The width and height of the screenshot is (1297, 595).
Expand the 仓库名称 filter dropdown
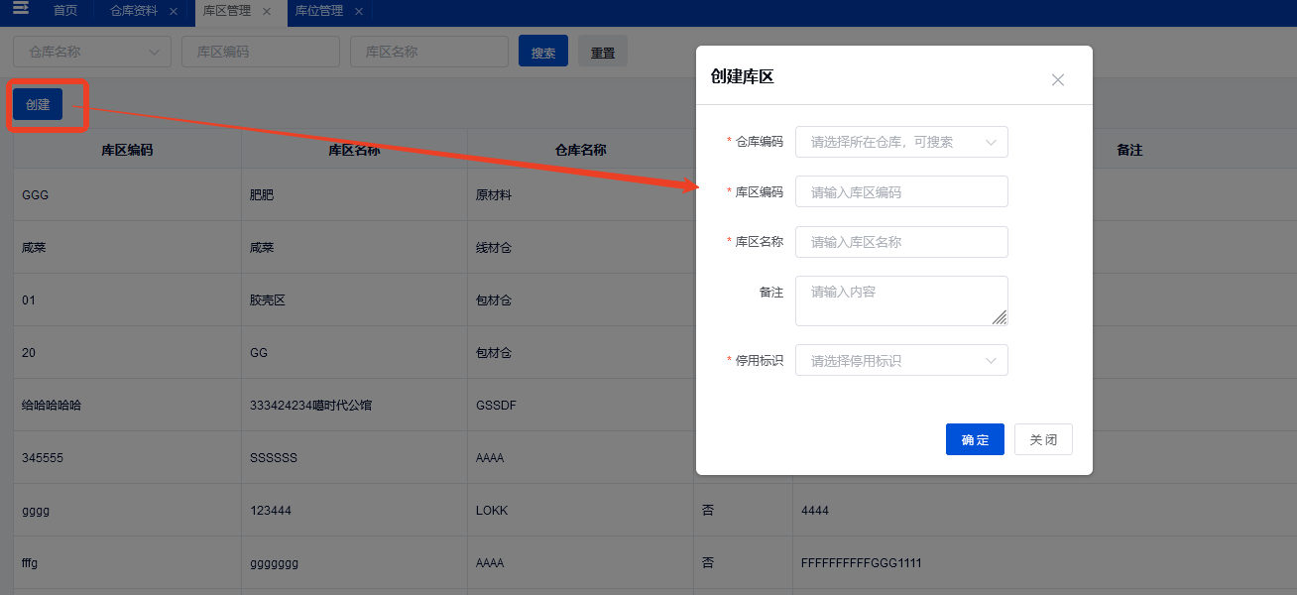click(x=91, y=51)
